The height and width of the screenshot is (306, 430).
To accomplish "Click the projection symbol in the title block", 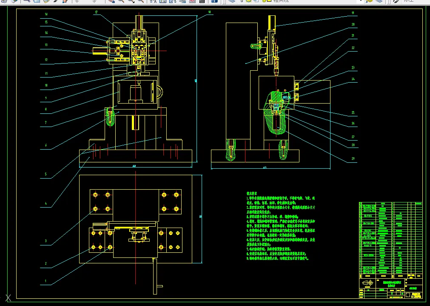I will (x=368, y=283).
